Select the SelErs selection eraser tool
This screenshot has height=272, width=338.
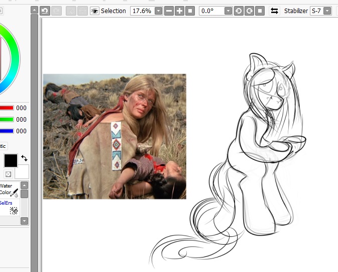coord(10,208)
